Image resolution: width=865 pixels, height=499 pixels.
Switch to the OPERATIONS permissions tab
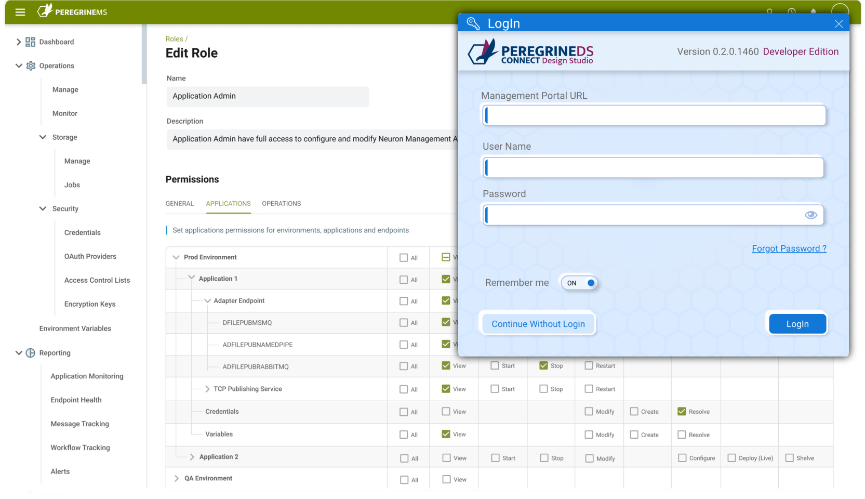tap(281, 204)
